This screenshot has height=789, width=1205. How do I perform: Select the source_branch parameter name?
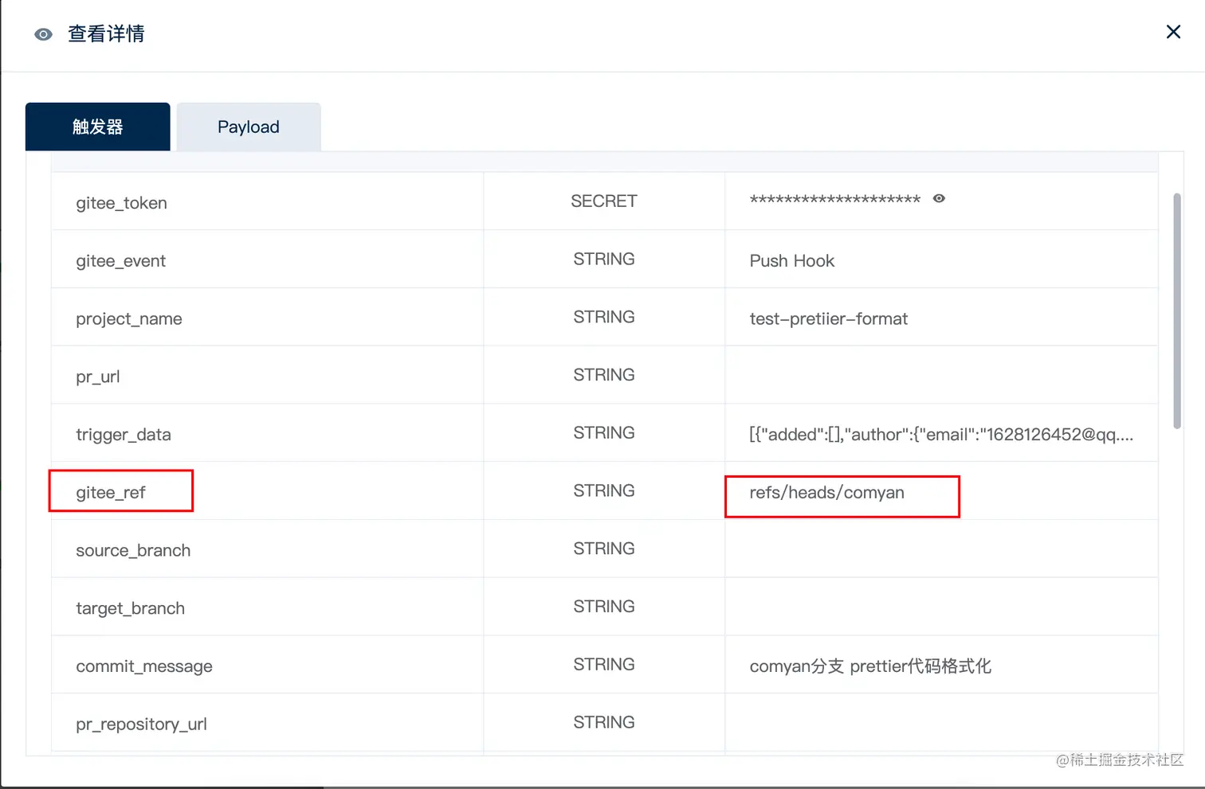133,550
